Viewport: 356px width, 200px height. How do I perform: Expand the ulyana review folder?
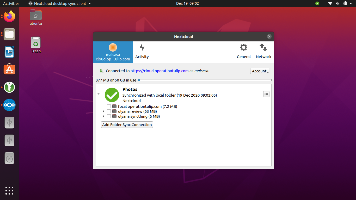pyautogui.click(x=104, y=111)
